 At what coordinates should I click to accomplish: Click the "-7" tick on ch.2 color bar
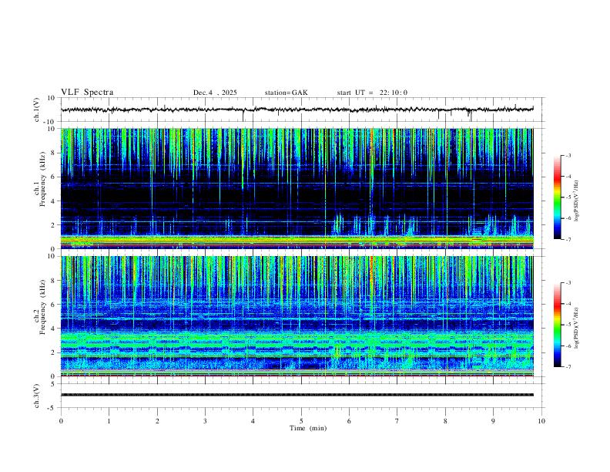point(568,366)
